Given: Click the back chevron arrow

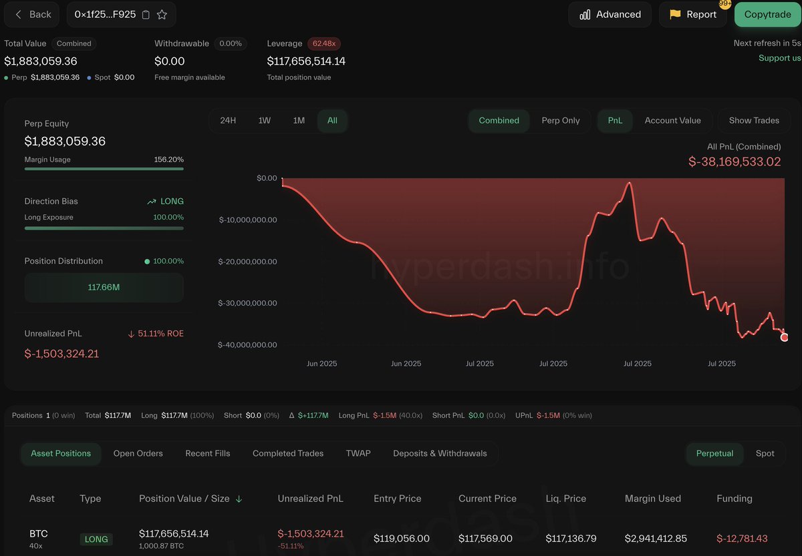Looking at the screenshot, I should click(18, 13).
